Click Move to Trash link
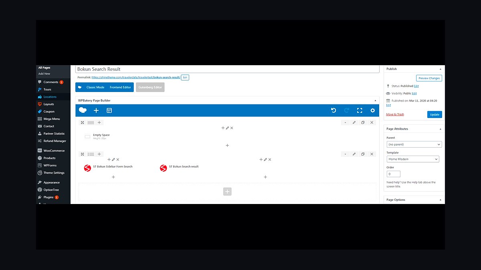The width and height of the screenshot is (481, 270). 395,114
